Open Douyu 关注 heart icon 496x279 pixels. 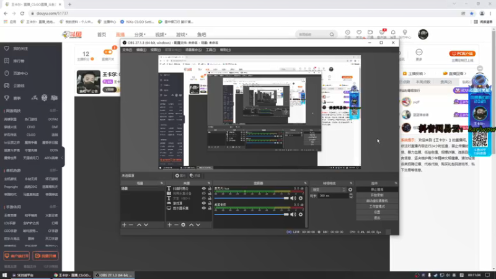tap(359, 32)
